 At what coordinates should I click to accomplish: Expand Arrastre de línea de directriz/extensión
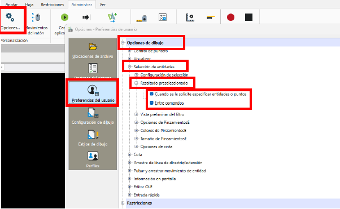[x=130, y=162]
